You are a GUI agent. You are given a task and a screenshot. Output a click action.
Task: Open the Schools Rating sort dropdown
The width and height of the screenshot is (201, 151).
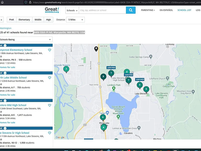point(26,40)
